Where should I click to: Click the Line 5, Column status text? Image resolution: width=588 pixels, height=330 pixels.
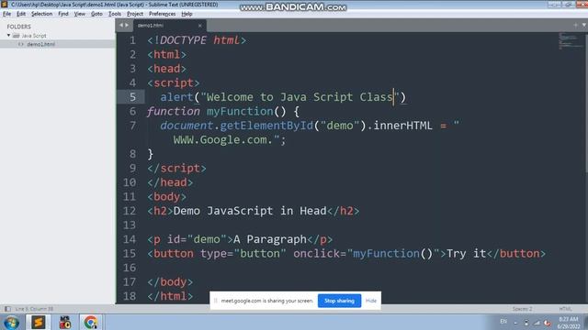(x=34, y=309)
